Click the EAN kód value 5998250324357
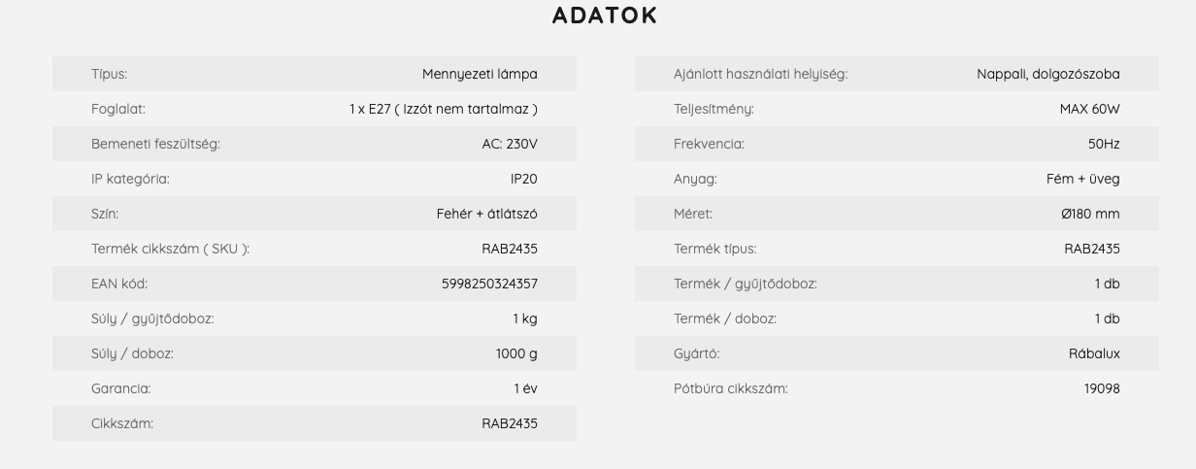This screenshot has width=1196, height=469. pos(489,284)
